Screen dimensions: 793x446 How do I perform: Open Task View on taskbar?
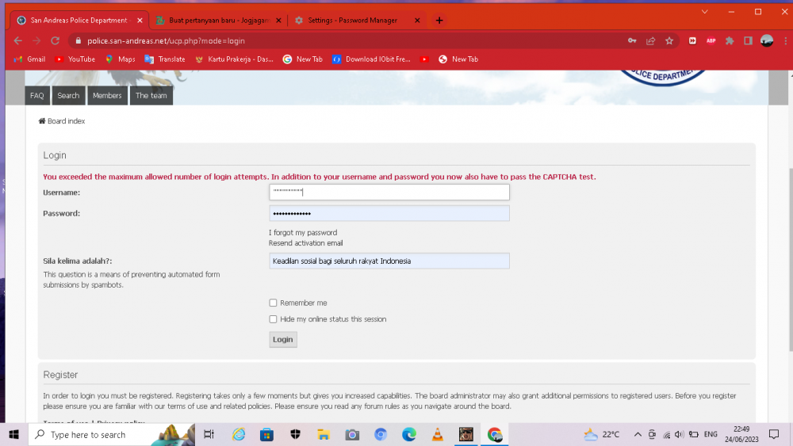click(x=209, y=434)
